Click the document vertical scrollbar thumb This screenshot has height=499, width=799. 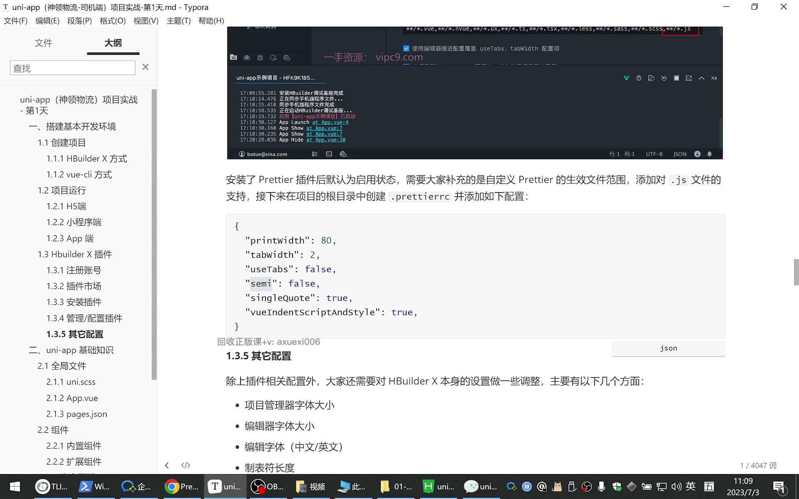pyautogui.click(x=796, y=272)
